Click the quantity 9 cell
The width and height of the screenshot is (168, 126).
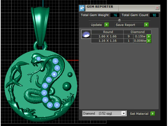(x=128, y=36)
